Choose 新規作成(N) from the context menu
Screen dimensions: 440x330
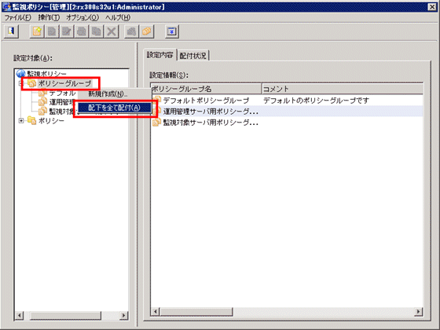(x=115, y=94)
